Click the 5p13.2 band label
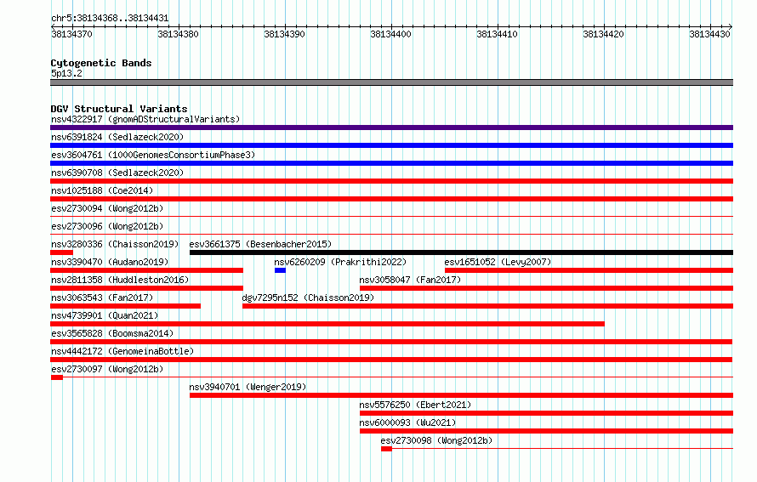 coord(66,73)
